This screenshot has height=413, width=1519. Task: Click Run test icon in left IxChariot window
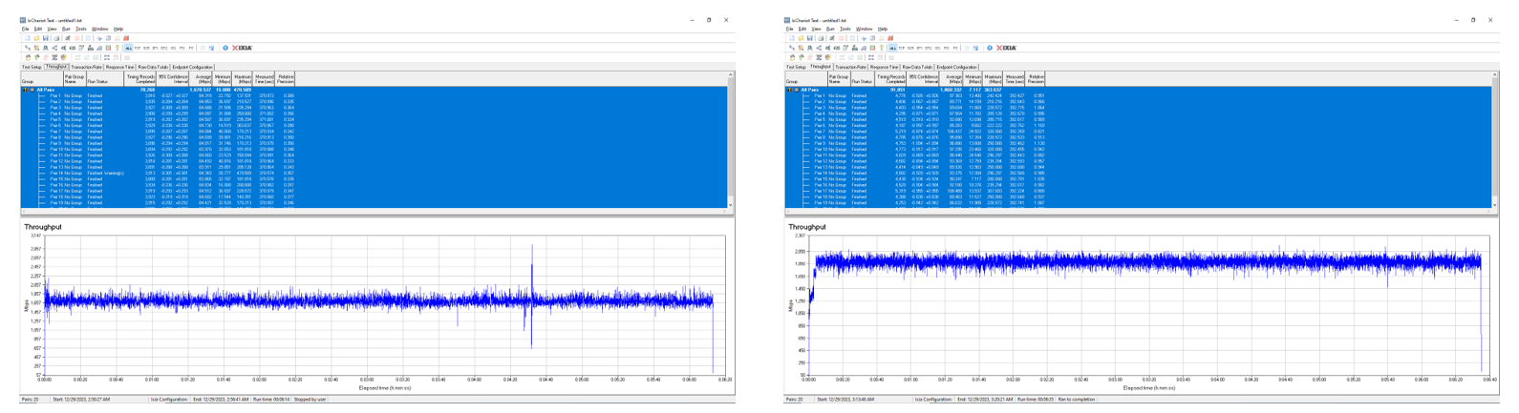(x=68, y=38)
